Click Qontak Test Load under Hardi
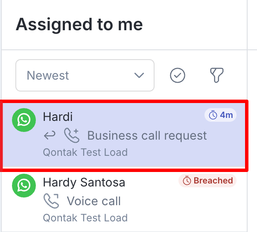257x232 pixels. 85,152
